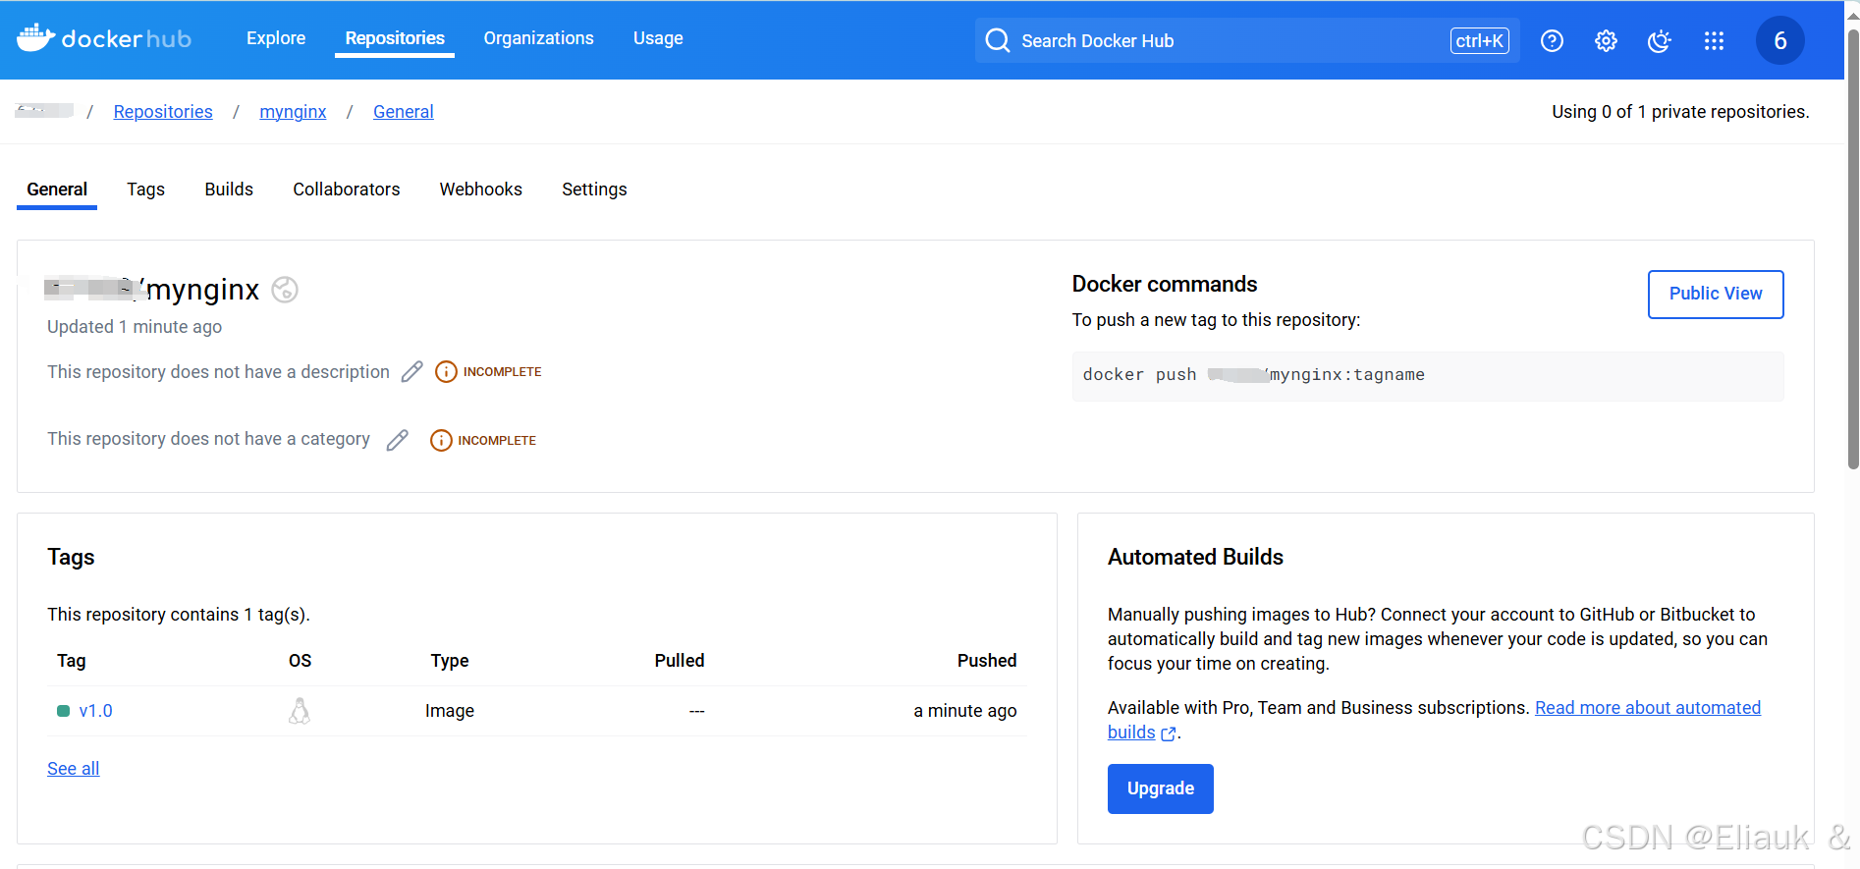
Task: Click the ctrl+K shortcut badge
Action: tap(1479, 40)
